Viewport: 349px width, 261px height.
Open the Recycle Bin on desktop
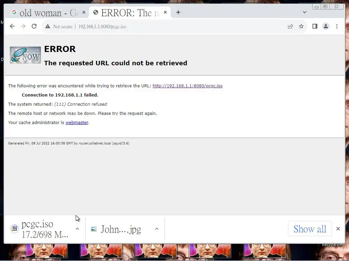pos(332,245)
